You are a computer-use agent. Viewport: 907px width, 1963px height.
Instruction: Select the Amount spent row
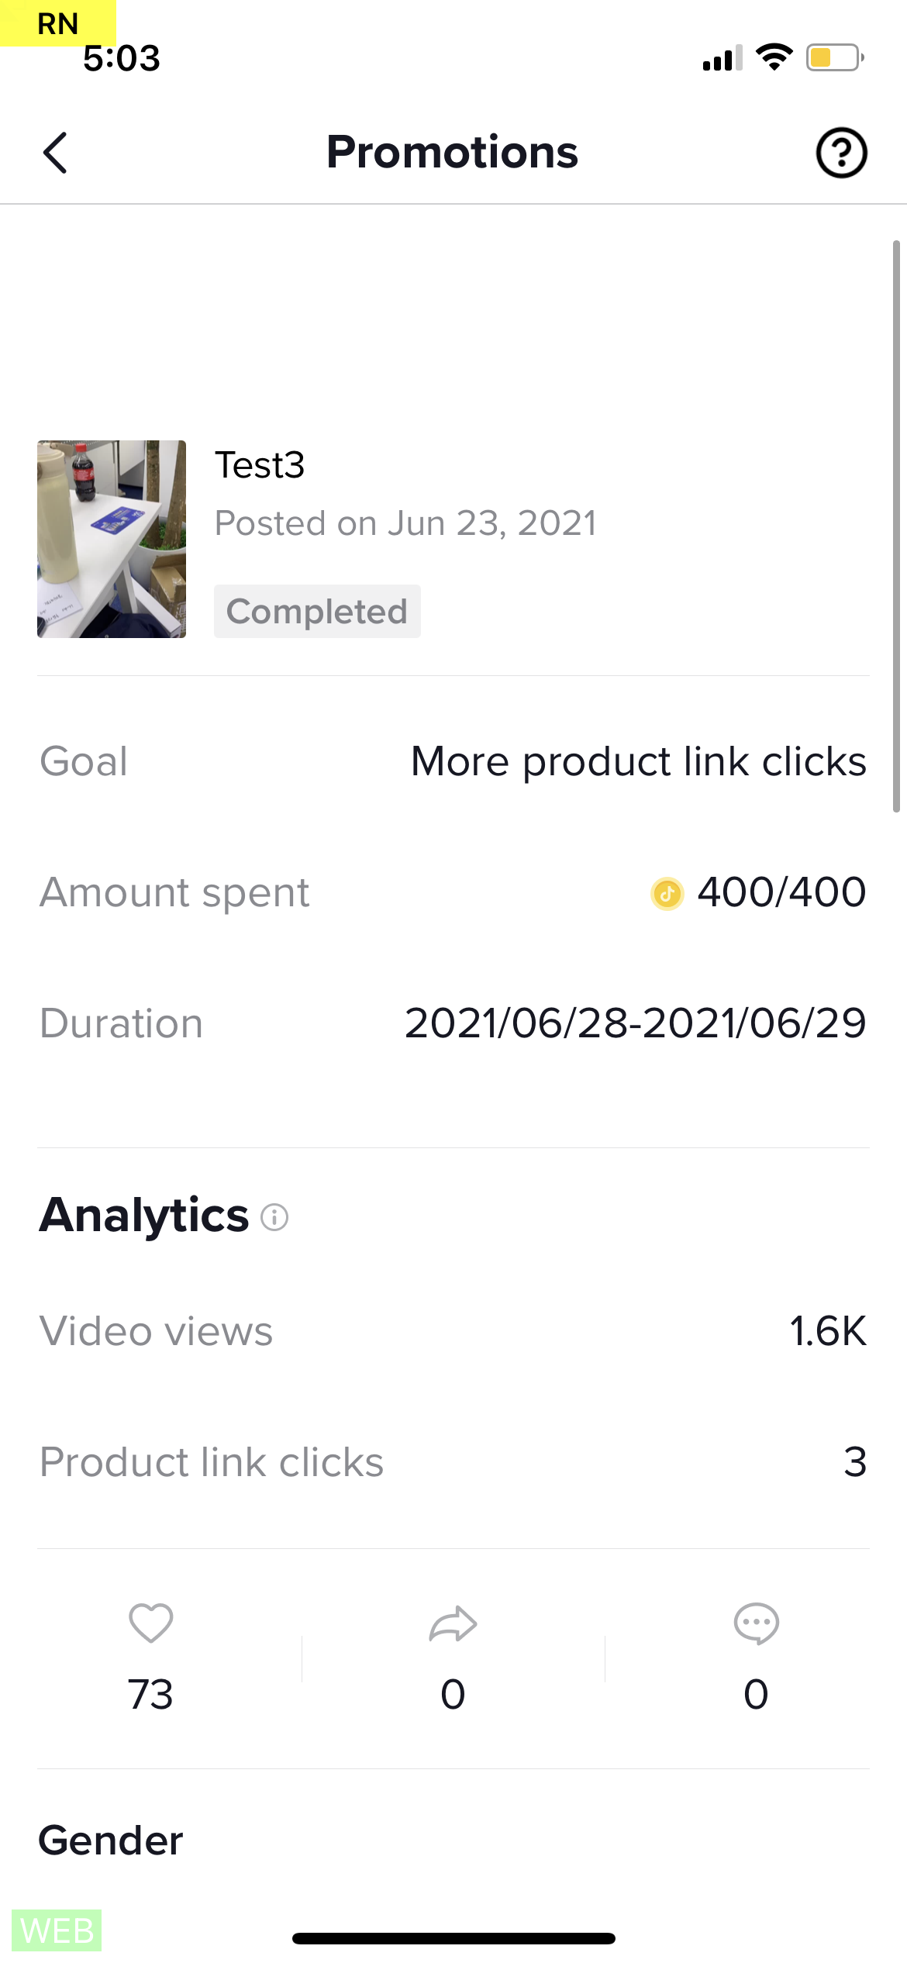pyautogui.click(x=453, y=892)
